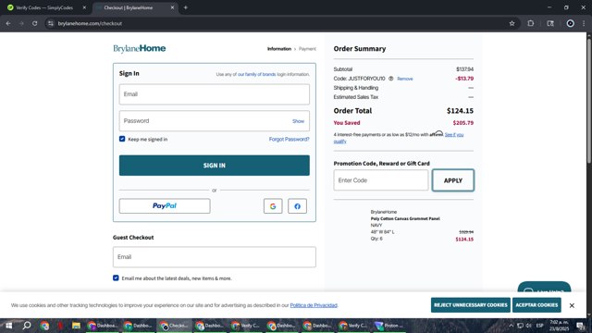The image size is (592, 333).
Task: Click the Order Total $124.15 amount
Action: pyautogui.click(x=460, y=111)
